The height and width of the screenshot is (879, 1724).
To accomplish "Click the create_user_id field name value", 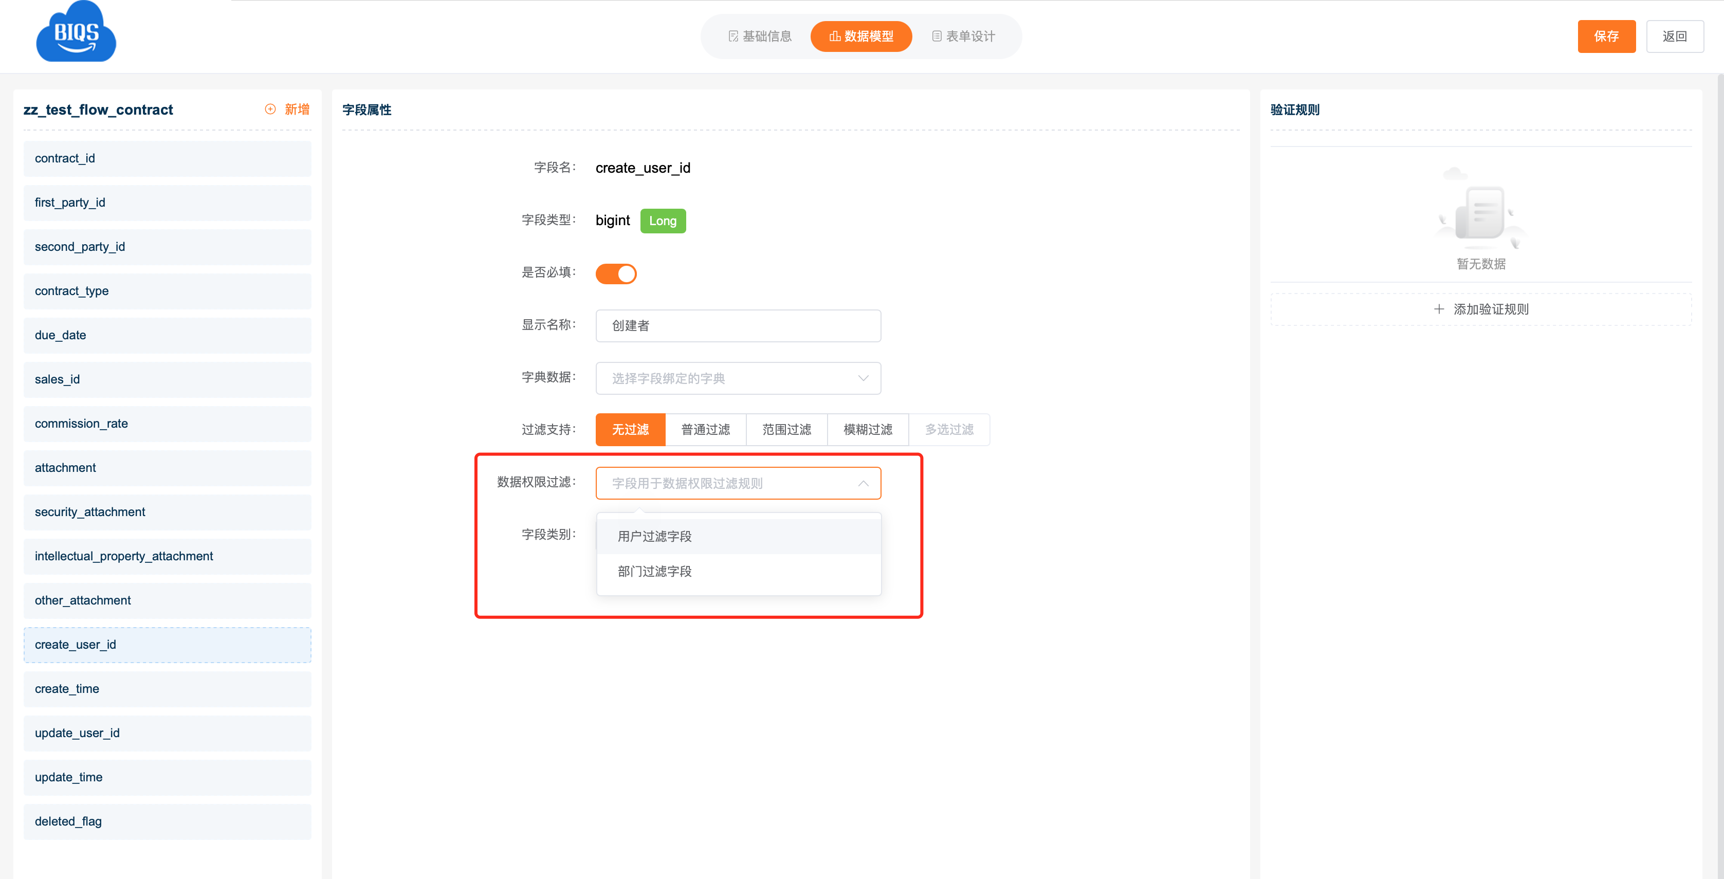I will click(x=643, y=168).
